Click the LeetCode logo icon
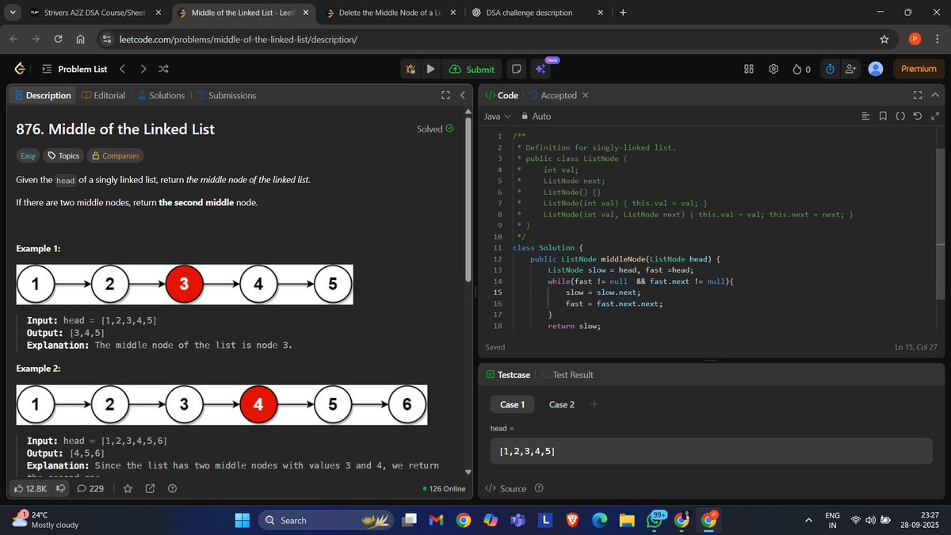The image size is (951, 535). (20, 69)
